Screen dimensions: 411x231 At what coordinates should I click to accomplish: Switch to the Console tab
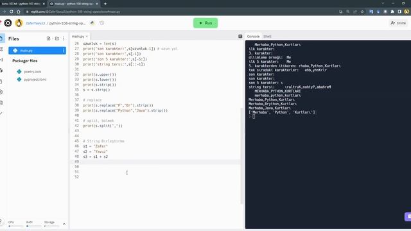(253, 37)
